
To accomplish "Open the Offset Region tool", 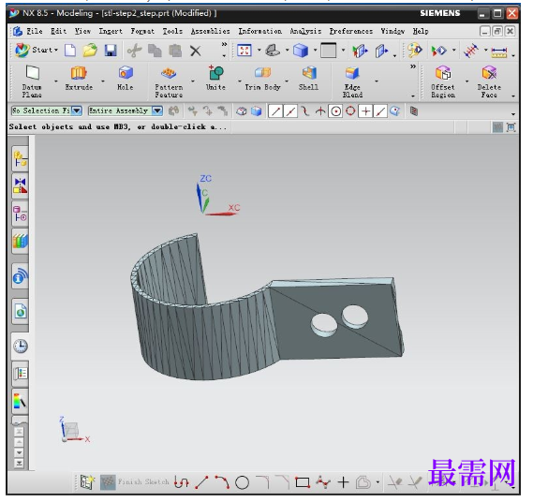I will click(443, 81).
